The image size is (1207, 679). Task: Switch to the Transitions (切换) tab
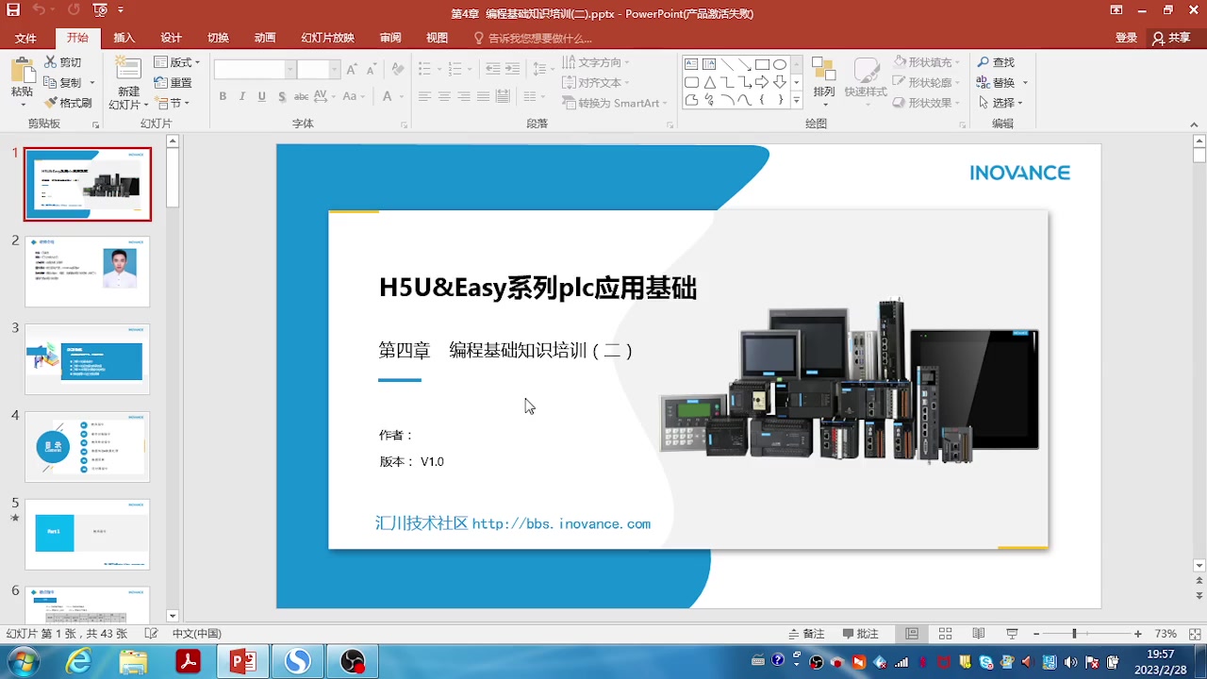[218, 38]
